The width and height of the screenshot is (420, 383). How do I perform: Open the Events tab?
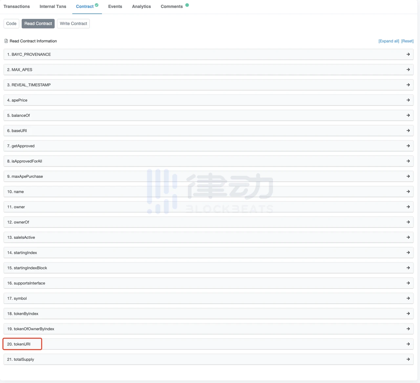coord(115,7)
